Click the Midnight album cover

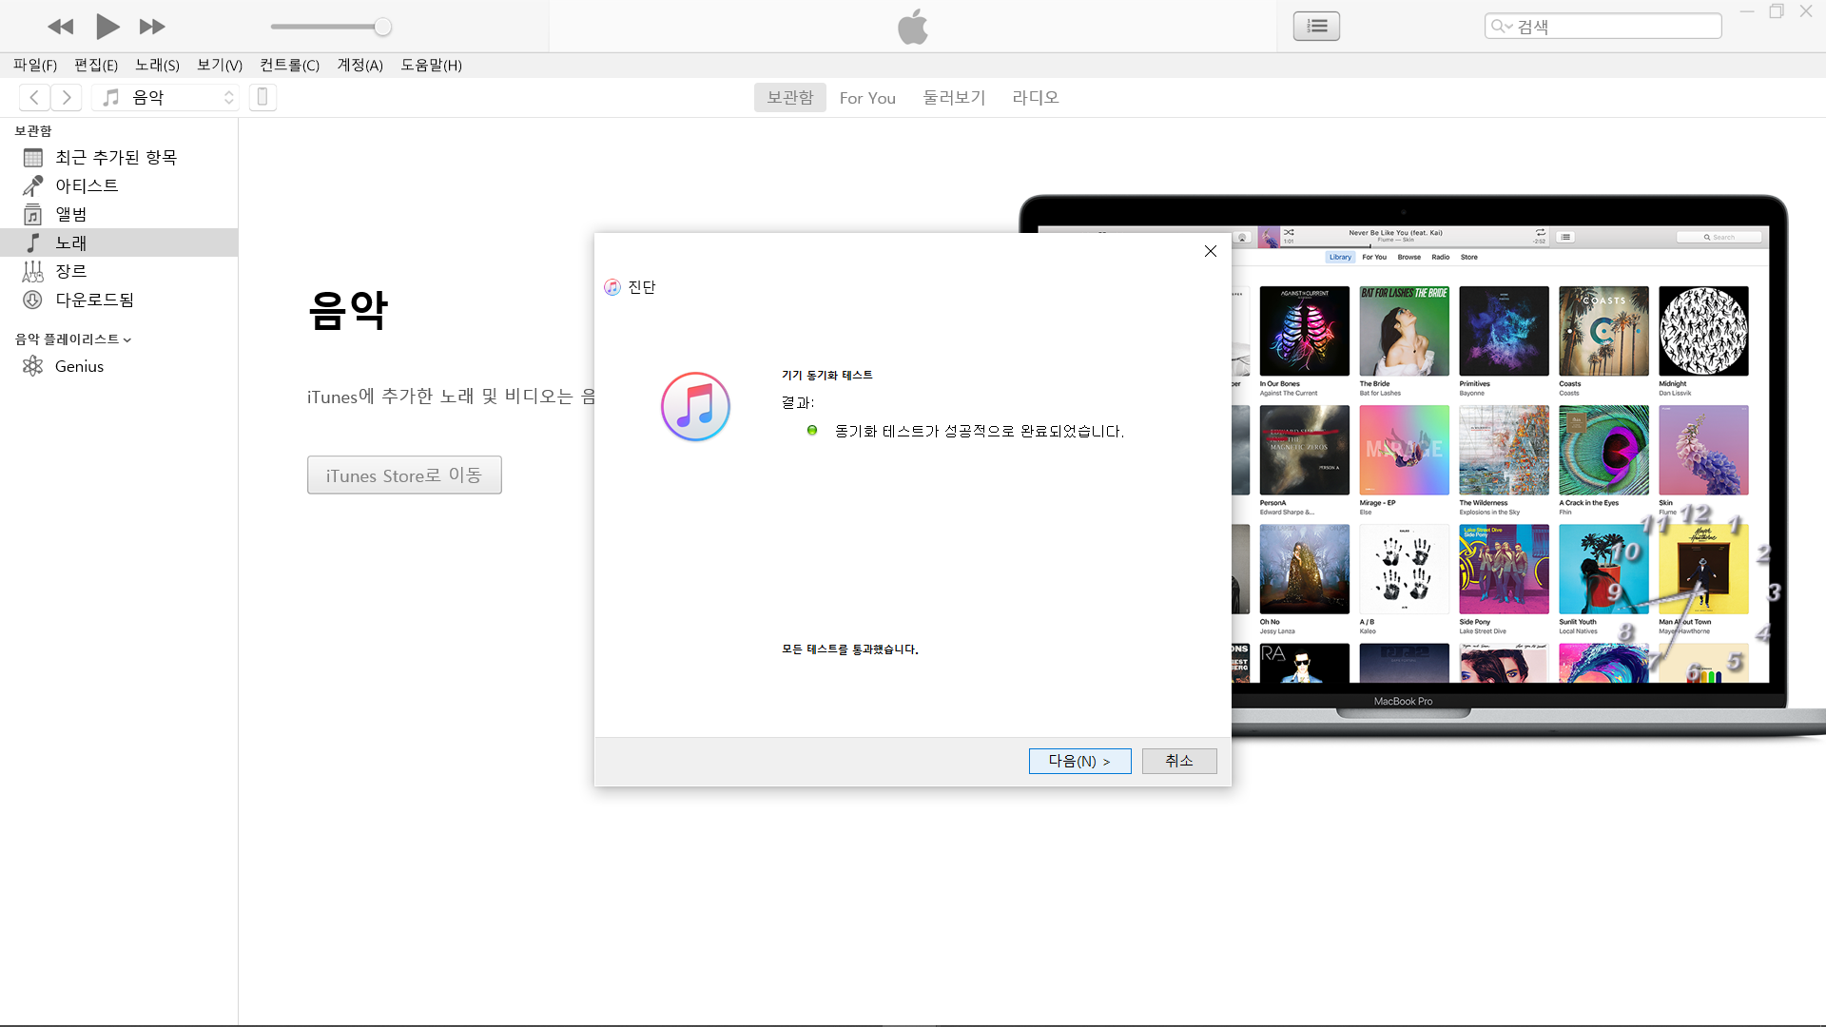pos(1703,331)
